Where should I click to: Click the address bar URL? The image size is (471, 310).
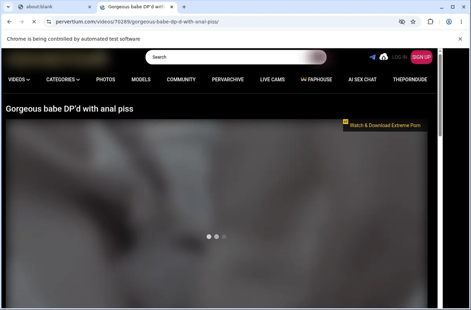point(137,22)
